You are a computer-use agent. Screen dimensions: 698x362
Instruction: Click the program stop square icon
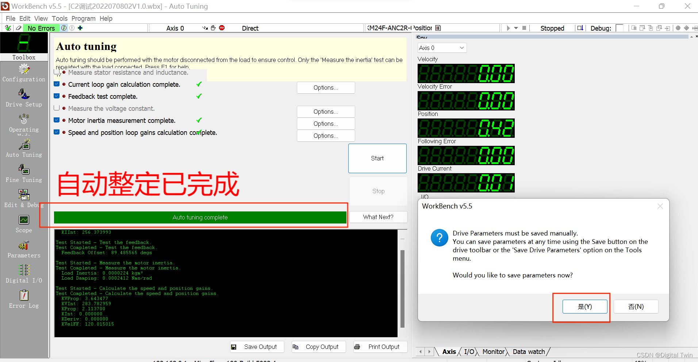point(524,28)
